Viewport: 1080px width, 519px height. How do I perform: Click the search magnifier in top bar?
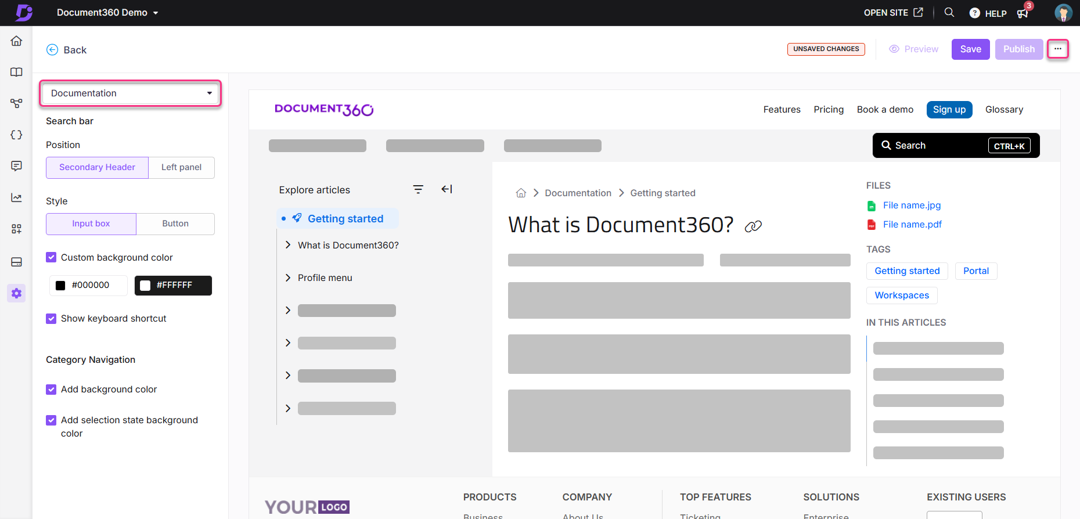click(949, 12)
